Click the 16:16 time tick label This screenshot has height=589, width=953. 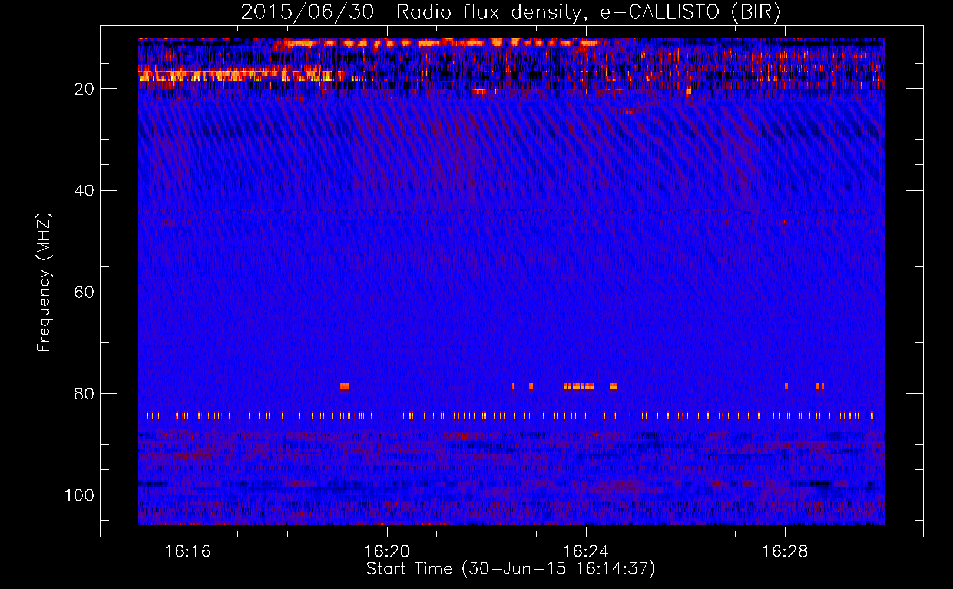click(188, 552)
